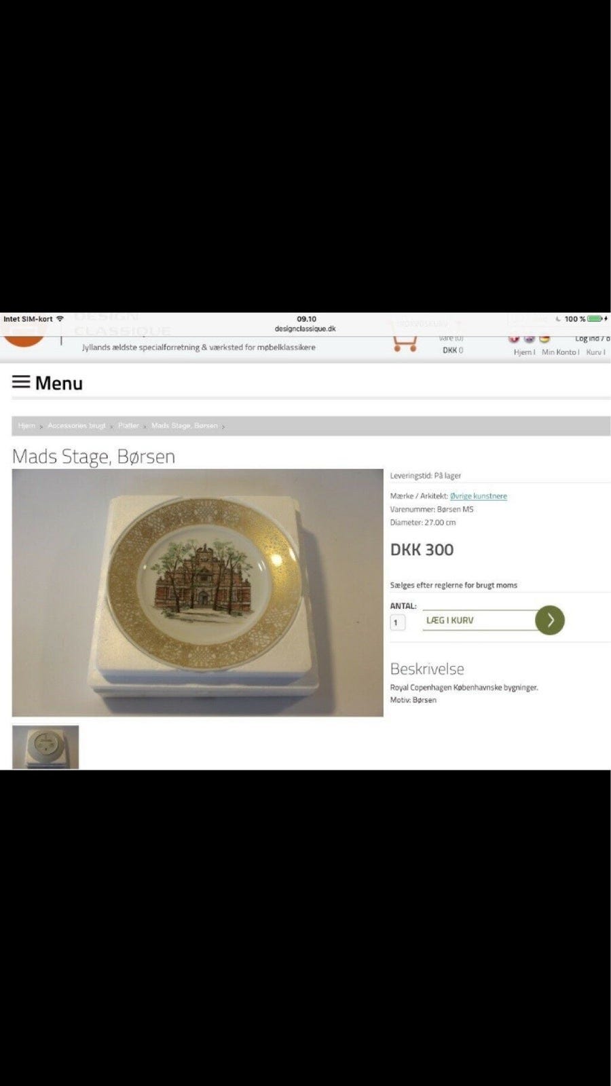Enlarge the main Børsen plate photo

pos(198,593)
